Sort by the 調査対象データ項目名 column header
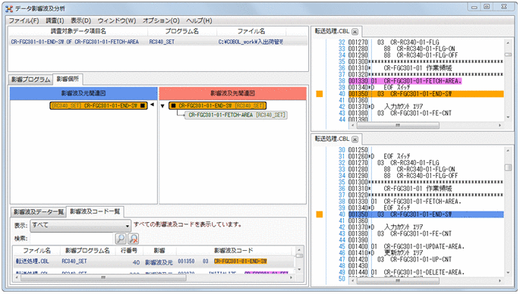 point(78,31)
